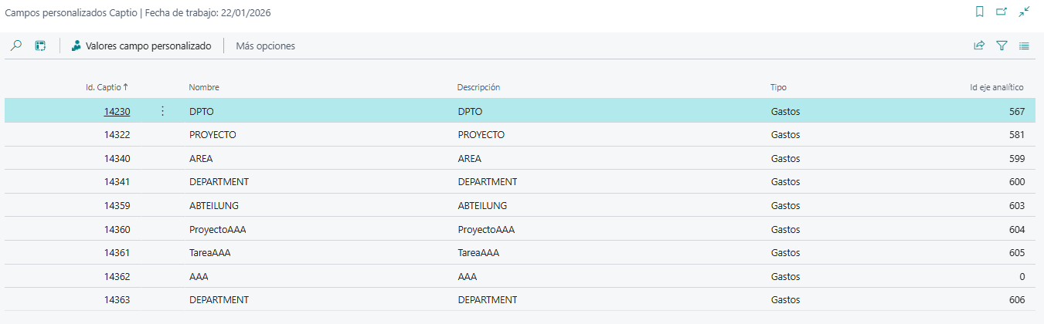Expand the Más opciones menu
Viewport: 1044px width, 324px height.
(265, 46)
